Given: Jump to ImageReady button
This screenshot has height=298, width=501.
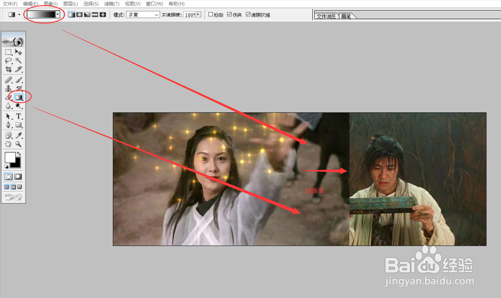Looking at the screenshot, I should pyautogui.click(x=13, y=197).
